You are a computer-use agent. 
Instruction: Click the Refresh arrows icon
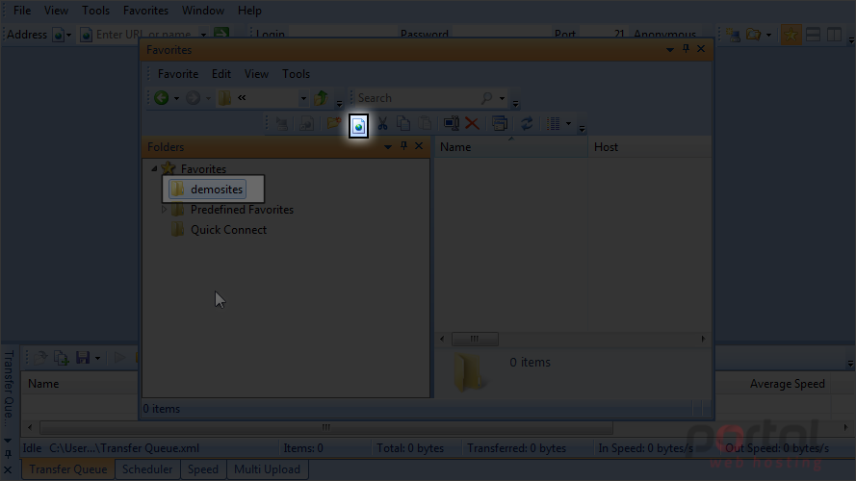pyautogui.click(x=527, y=123)
